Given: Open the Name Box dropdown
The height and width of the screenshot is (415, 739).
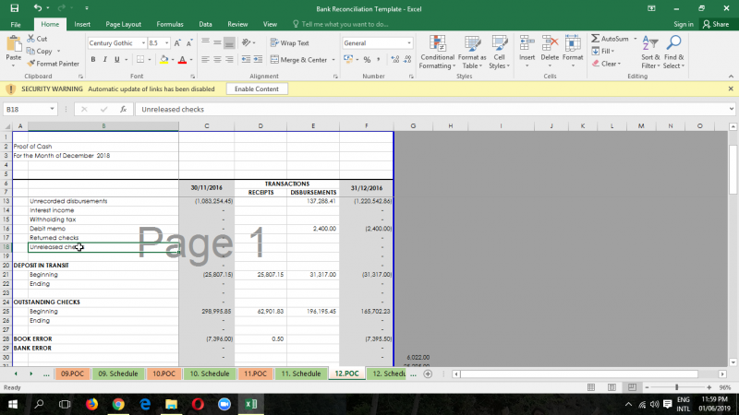Looking at the screenshot, I should pyautogui.click(x=53, y=109).
